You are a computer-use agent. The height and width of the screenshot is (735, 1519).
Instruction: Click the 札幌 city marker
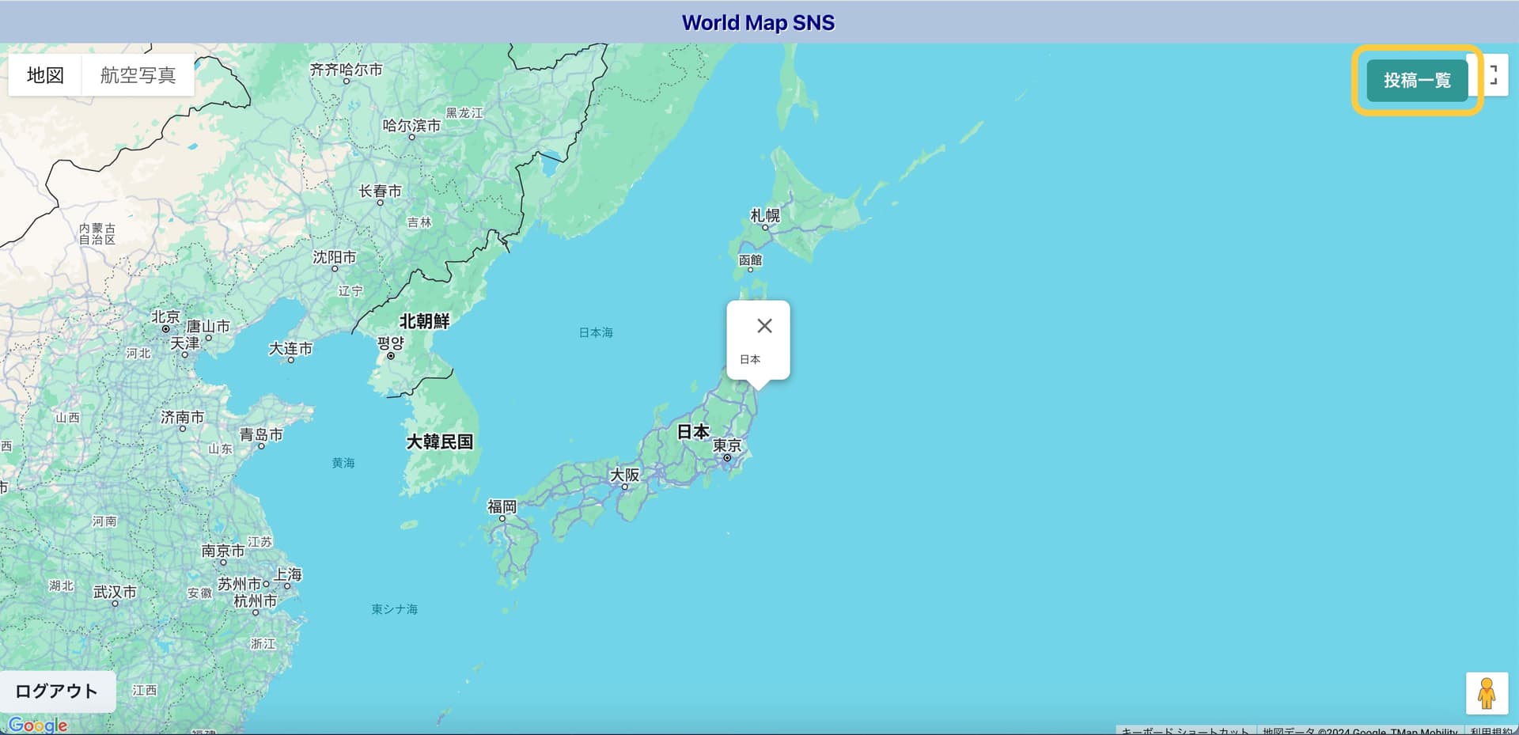click(x=765, y=227)
